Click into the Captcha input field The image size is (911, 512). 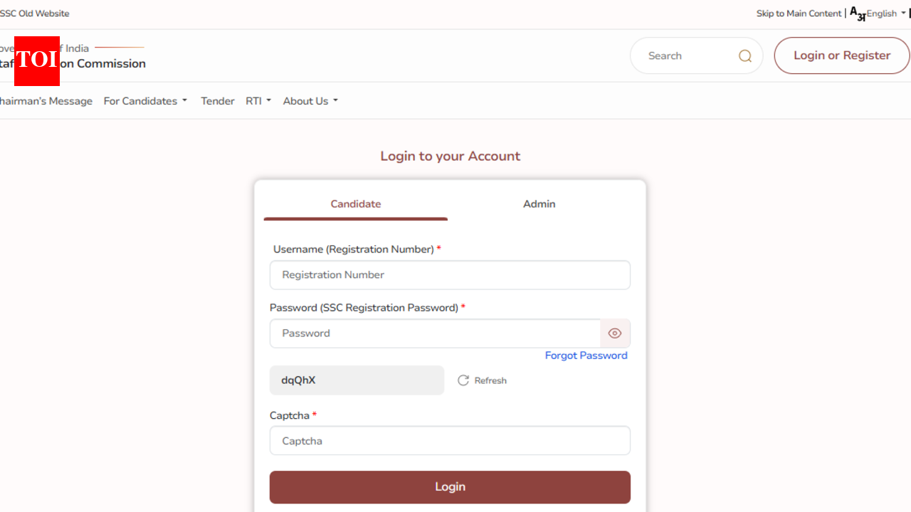click(x=450, y=441)
